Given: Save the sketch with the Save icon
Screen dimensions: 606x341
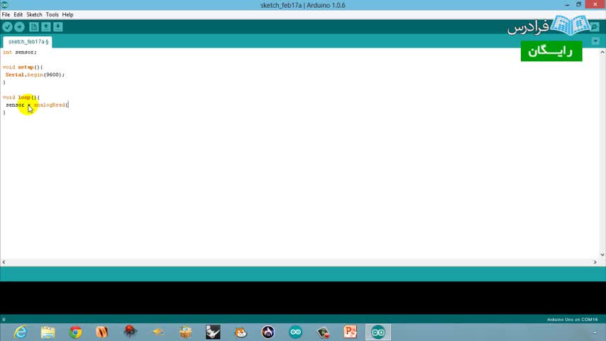Looking at the screenshot, I should (x=58, y=27).
